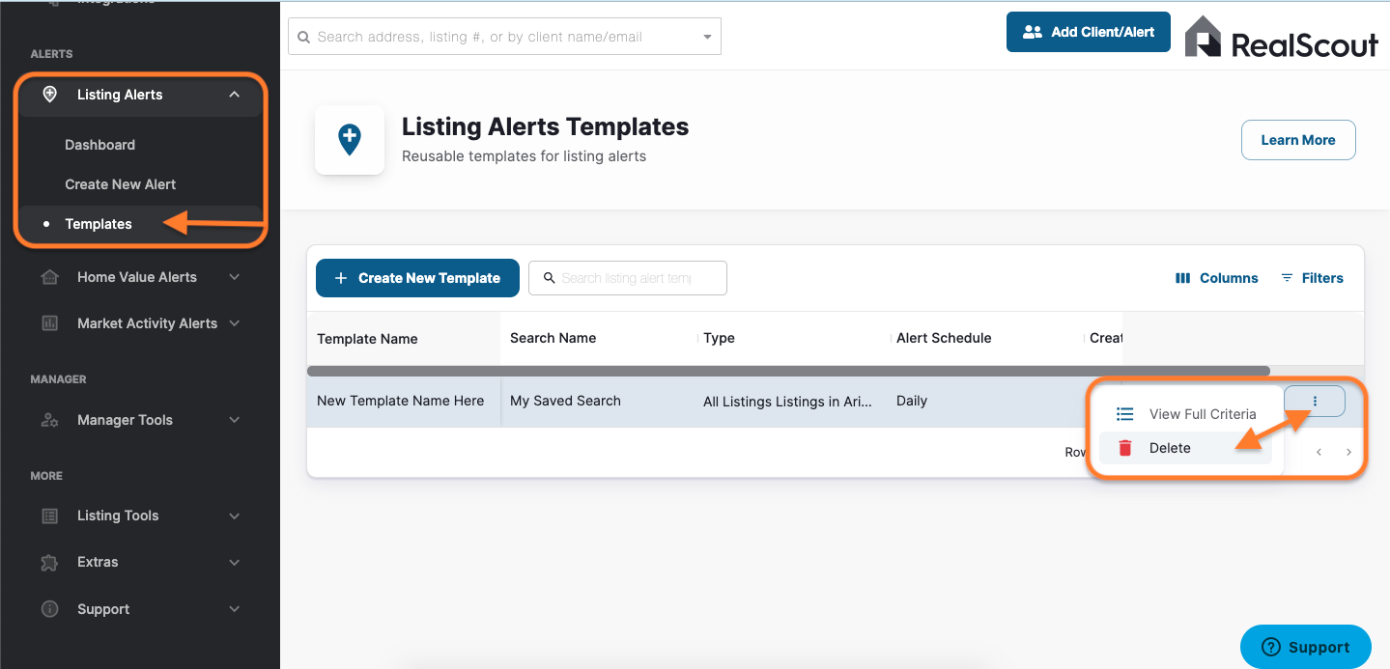This screenshot has width=1390, height=669.
Task: Click the Listing Alerts Templates pin-plus icon
Action: point(350,140)
